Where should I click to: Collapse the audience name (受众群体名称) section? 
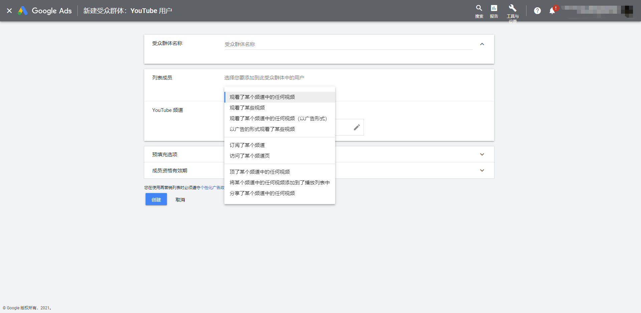click(x=482, y=44)
